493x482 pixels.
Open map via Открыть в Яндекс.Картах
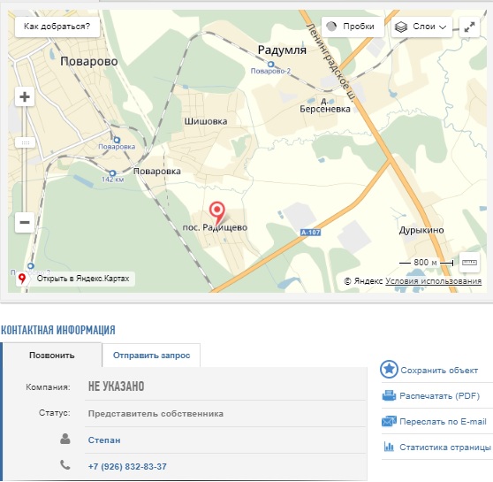pyautogui.click(x=75, y=279)
